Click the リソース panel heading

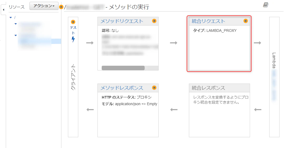(x=17, y=7)
